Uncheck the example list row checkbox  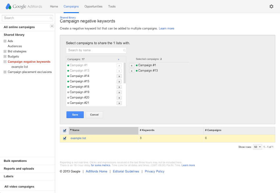(x=65, y=138)
